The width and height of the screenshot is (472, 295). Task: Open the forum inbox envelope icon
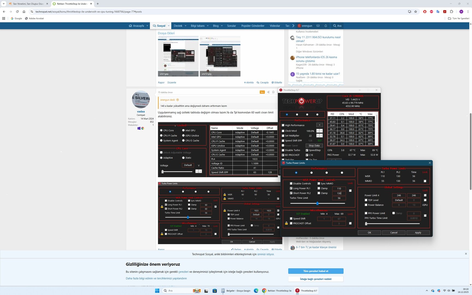click(x=318, y=26)
